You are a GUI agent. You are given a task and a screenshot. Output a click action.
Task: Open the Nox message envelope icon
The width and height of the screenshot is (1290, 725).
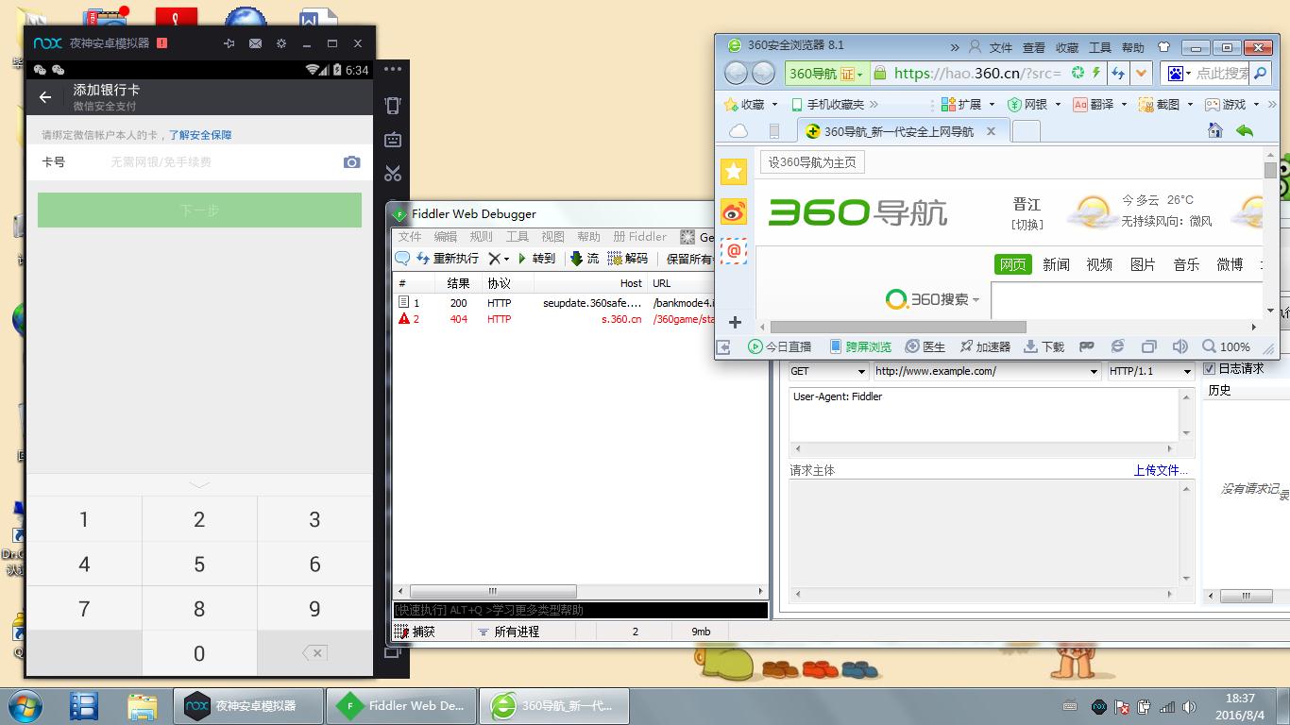(255, 43)
